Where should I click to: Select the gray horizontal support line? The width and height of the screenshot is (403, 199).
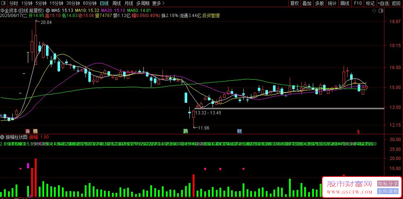pos(289,109)
